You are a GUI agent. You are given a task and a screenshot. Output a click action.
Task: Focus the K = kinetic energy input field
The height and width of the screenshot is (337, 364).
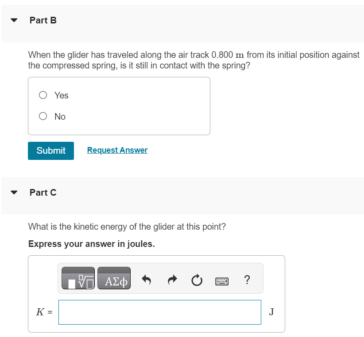(x=160, y=312)
